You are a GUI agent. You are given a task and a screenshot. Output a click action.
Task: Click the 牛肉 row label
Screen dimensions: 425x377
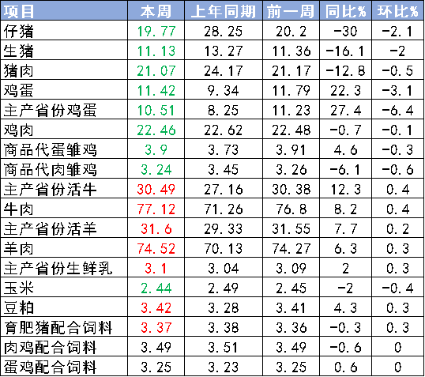[19, 209]
